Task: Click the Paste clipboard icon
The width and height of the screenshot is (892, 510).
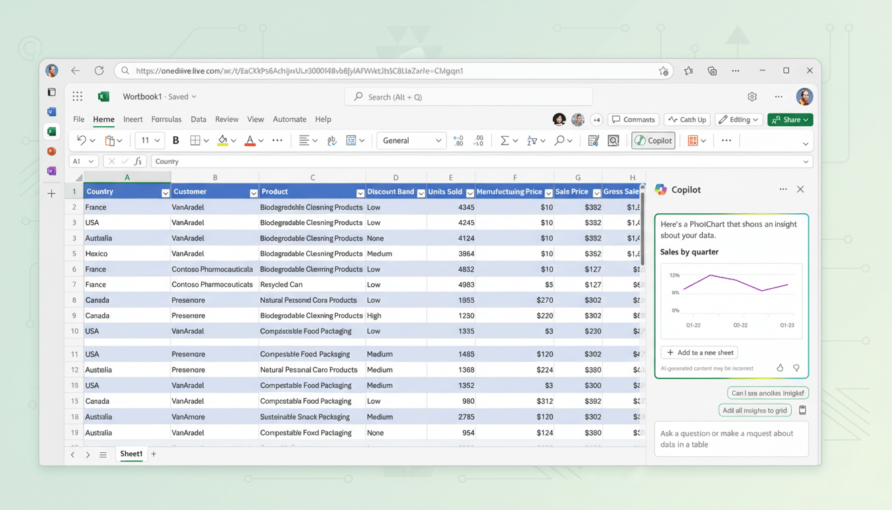Action: coord(111,140)
